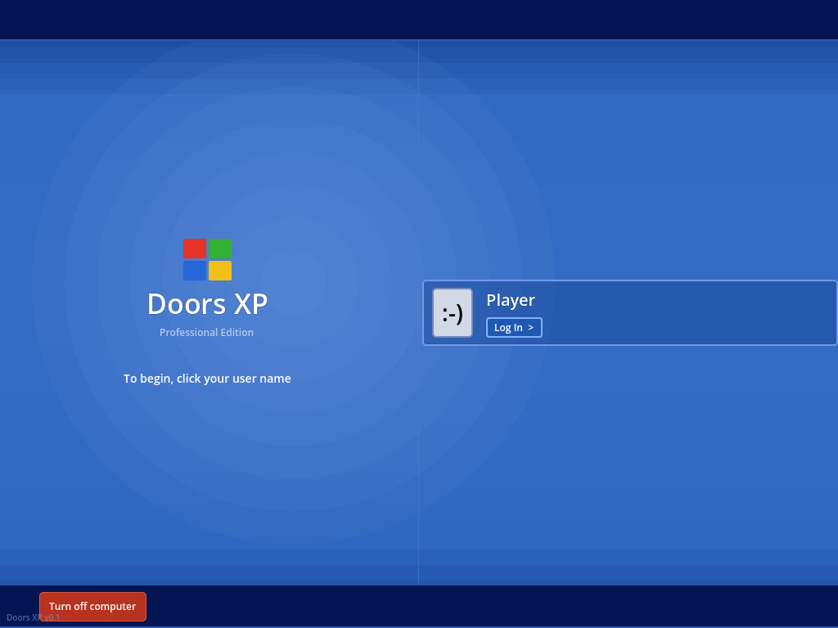The width and height of the screenshot is (838, 628).
Task: Click the green square of the Doors XP logo
Action: [x=220, y=248]
